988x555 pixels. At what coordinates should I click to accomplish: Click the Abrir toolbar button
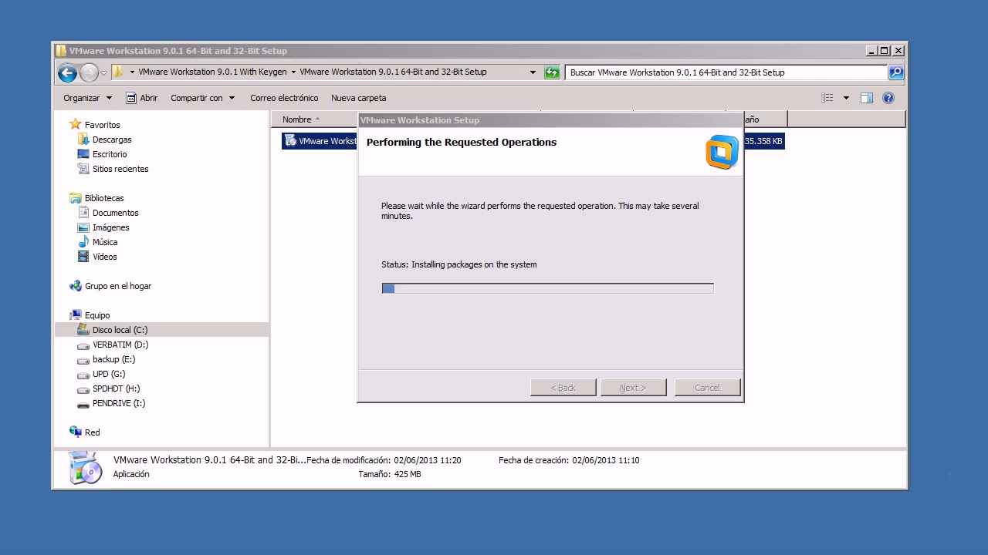click(x=141, y=98)
